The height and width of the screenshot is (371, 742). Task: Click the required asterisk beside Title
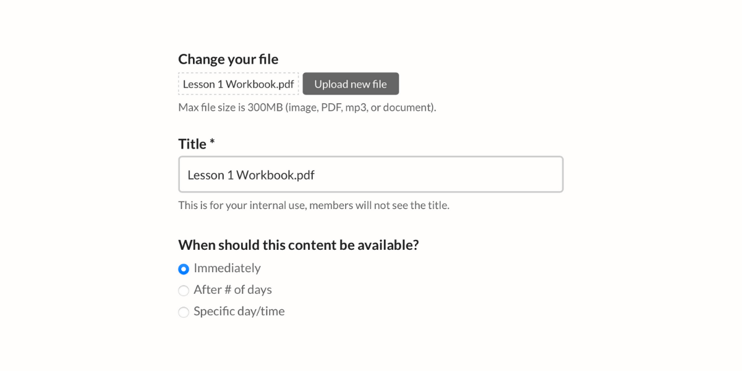(212, 143)
